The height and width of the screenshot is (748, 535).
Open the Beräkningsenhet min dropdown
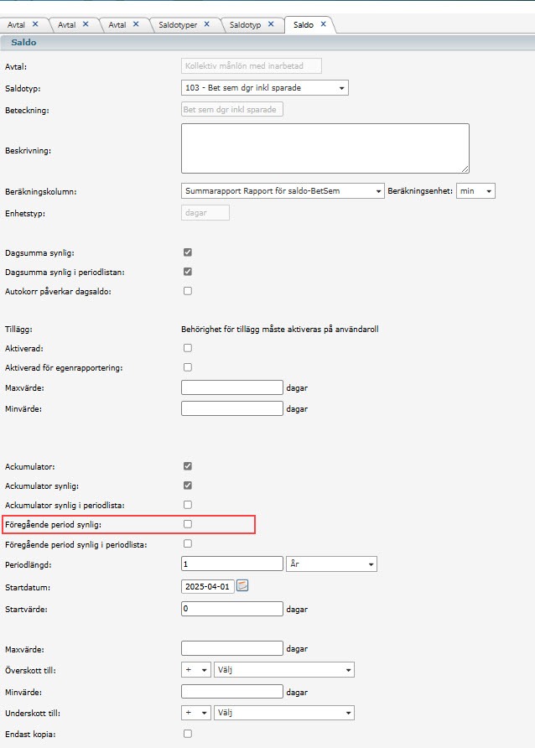pos(475,191)
